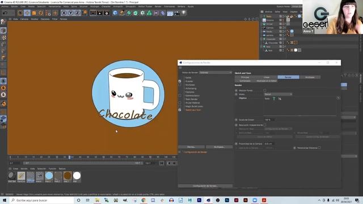Click Windows search box
363x204 pixels.
pos(41,200)
